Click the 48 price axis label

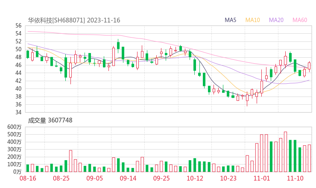point(18,57)
